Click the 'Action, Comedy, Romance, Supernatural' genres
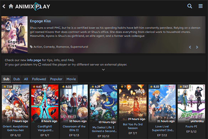Screen dimensions: 208x139 pyautogui.click(x=61, y=47)
